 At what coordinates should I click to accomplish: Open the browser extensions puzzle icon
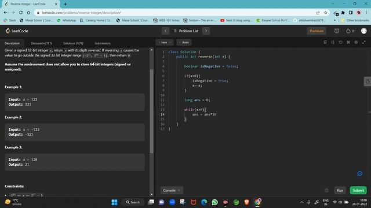coord(343,13)
